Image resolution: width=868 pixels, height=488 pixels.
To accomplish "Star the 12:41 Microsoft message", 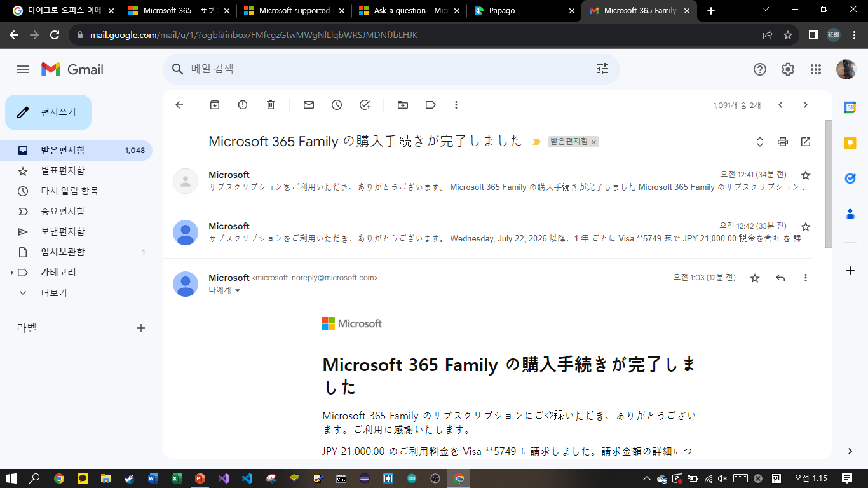I will point(806,175).
